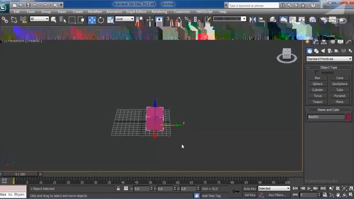The height and width of the screenshot is (199, 354).
Task: Click the Teapot primitive button
Action: [x=317, y=102]
